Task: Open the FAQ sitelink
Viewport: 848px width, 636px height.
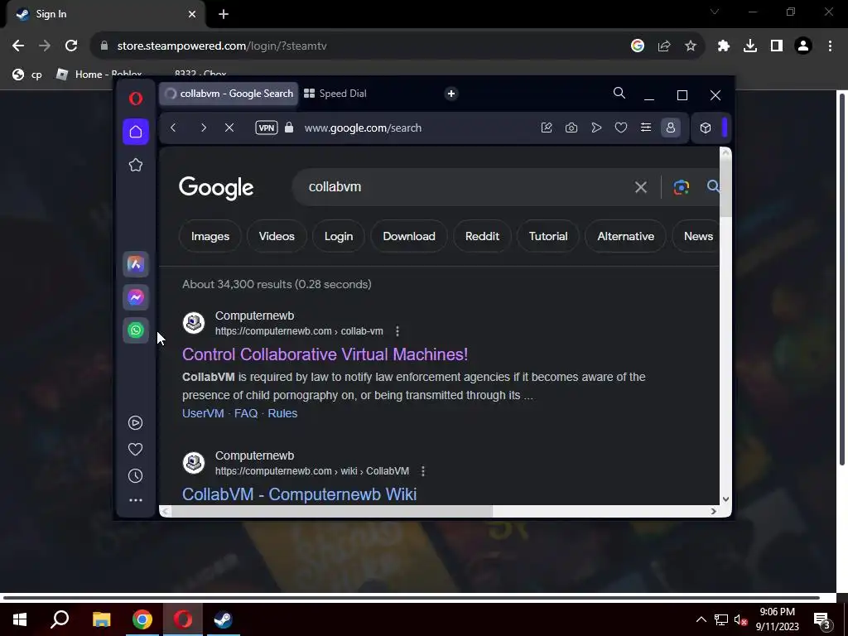Action: click(x=245, y=413)
